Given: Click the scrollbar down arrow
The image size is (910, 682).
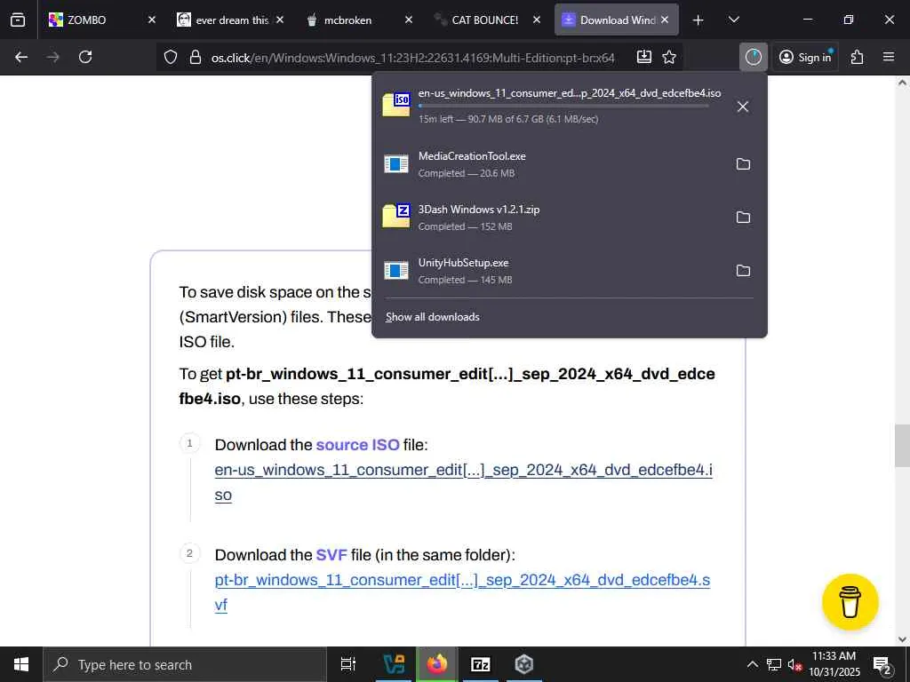Looking at the screenshot, I should tap(902, 639).
